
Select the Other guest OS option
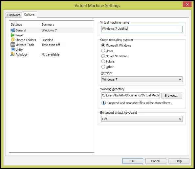103,67
